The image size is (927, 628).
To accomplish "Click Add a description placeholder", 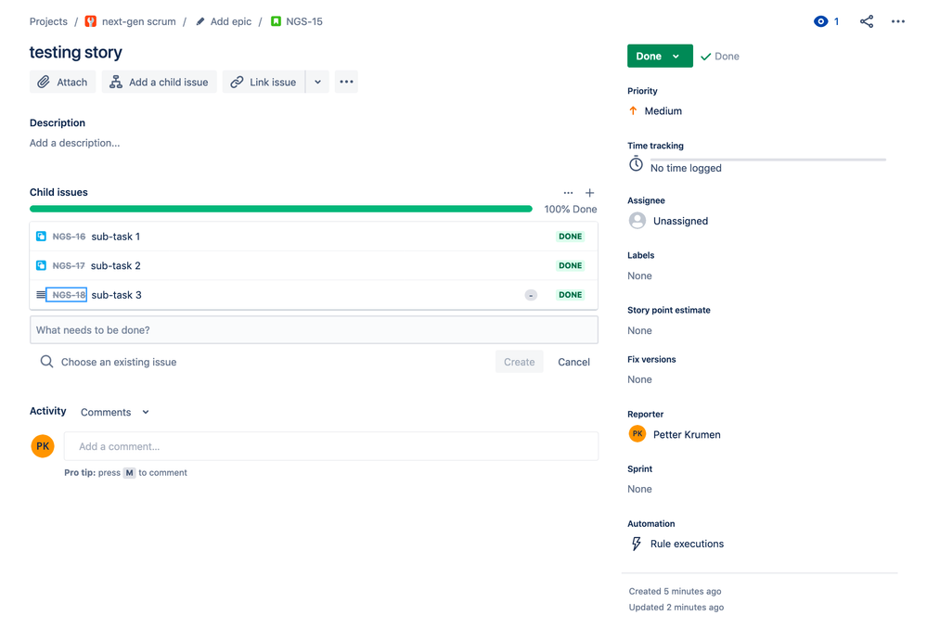I will [x=74, y=143].
